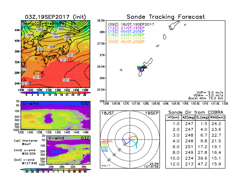The image size is (240, 185).
Task: Select elevation value '17.2' in the table
Action: [202, 147]
